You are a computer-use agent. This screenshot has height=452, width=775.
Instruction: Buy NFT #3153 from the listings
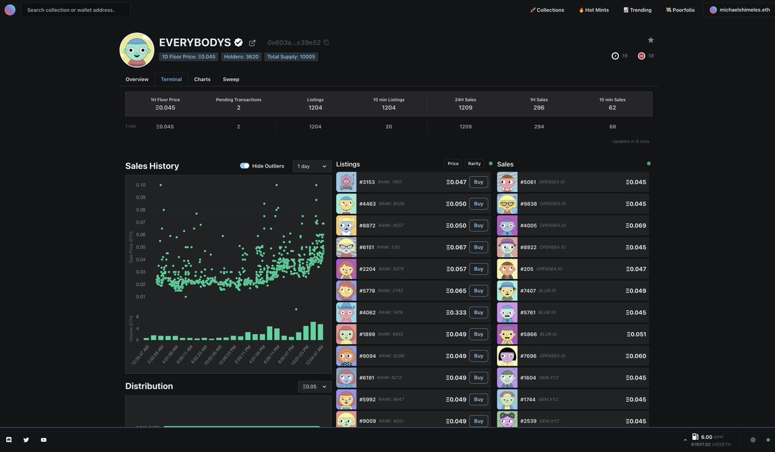pos(477,181)
